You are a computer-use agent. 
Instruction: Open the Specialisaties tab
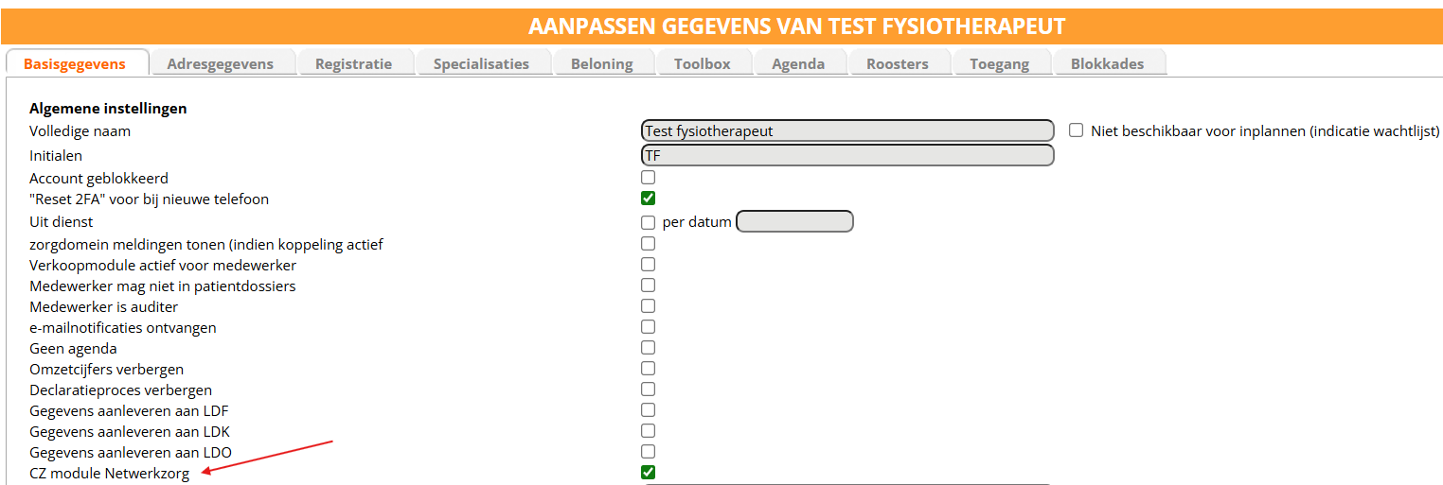[481, 64]
